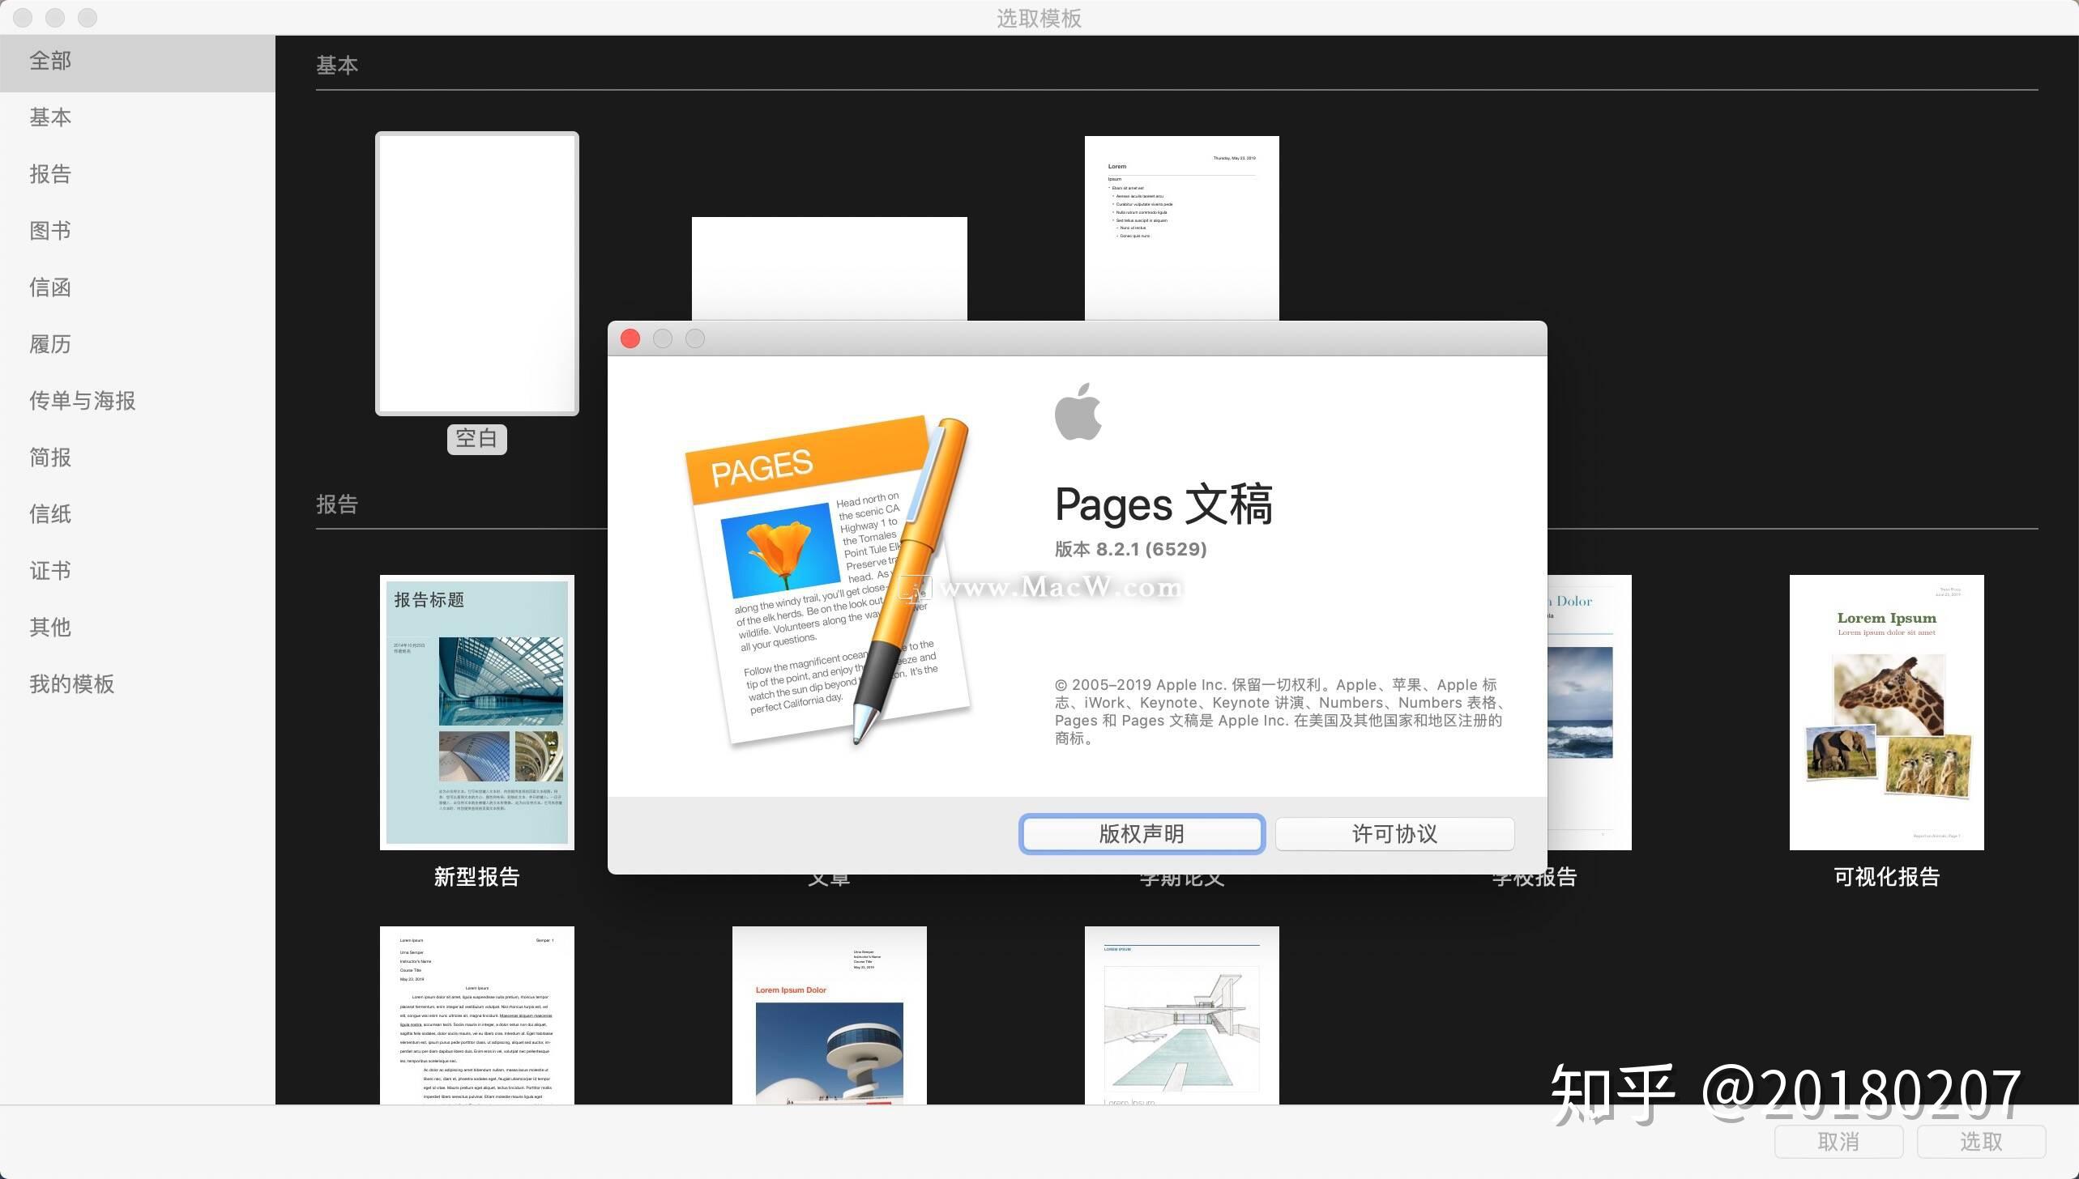Select the 我的模板 category in sidebar
This screenshot has height=1179, width=2079.
coord(71,683)
